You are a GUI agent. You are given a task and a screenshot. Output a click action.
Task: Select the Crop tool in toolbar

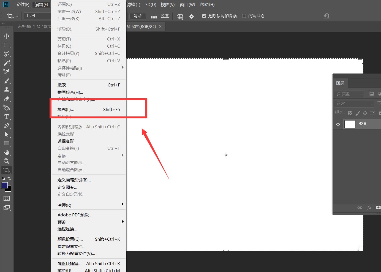[7, 170]
